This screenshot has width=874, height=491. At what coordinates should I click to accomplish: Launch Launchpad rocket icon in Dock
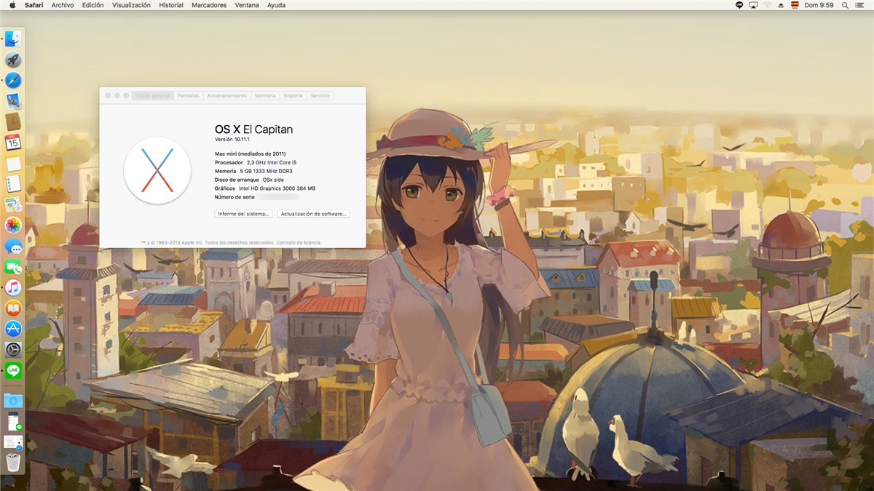tap(13, 60)
